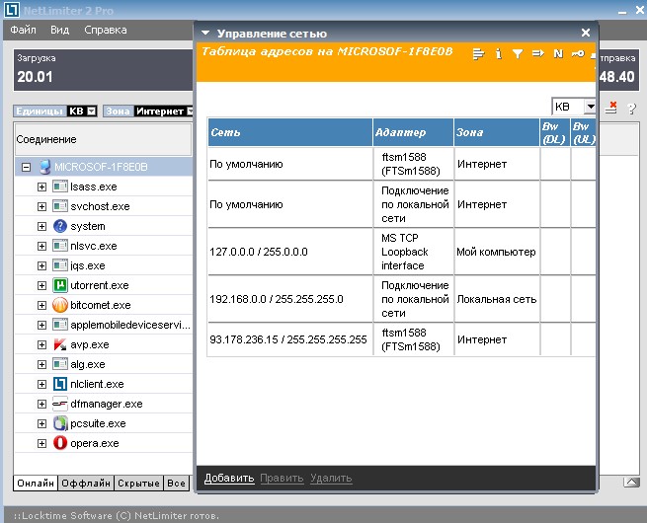This screenshot has width=647, height=523.
Task: Click the Удалить link
Action: [331, 478]
